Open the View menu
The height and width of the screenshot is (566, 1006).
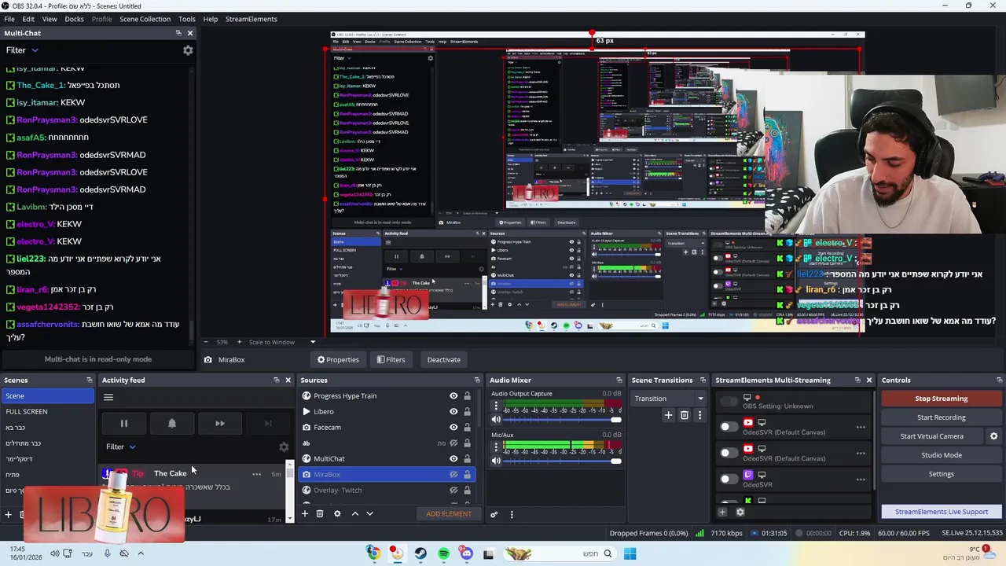click(50, 19)
